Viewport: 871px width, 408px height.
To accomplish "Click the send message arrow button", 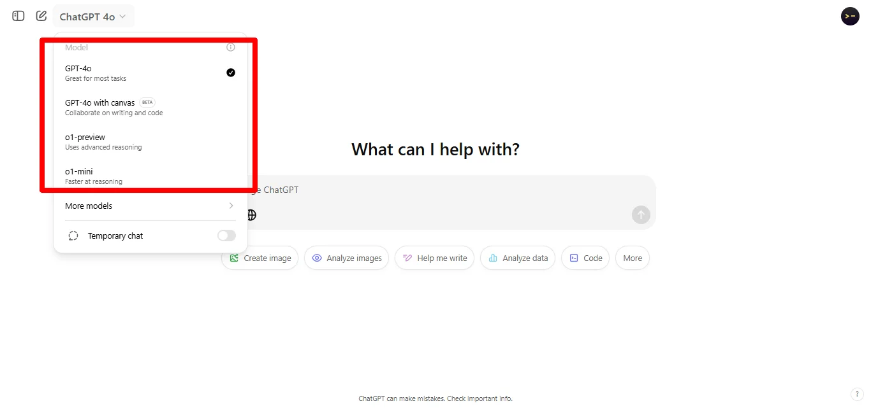I will pos(641,215).
